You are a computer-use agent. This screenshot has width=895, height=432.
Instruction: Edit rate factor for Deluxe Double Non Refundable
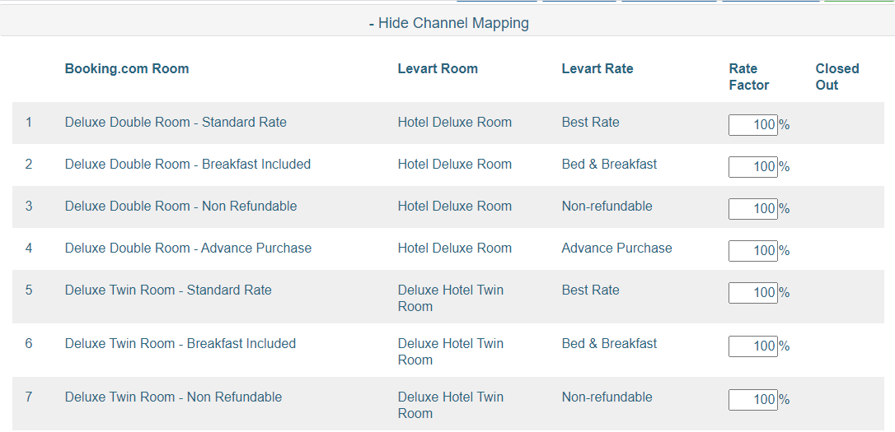753,208
